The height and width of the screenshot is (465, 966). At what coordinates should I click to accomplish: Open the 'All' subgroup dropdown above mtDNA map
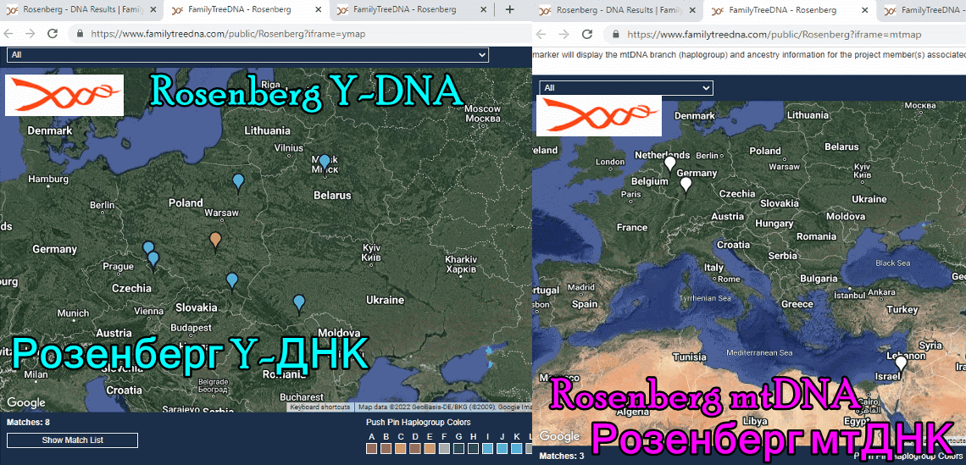coord(626,88)
